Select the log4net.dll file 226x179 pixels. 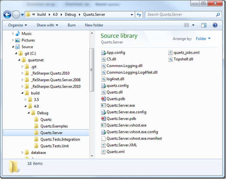click(x=115, y=79)
